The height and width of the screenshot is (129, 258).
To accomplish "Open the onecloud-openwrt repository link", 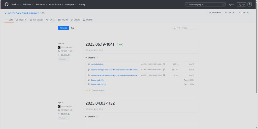I will click(x=28, y=13).
